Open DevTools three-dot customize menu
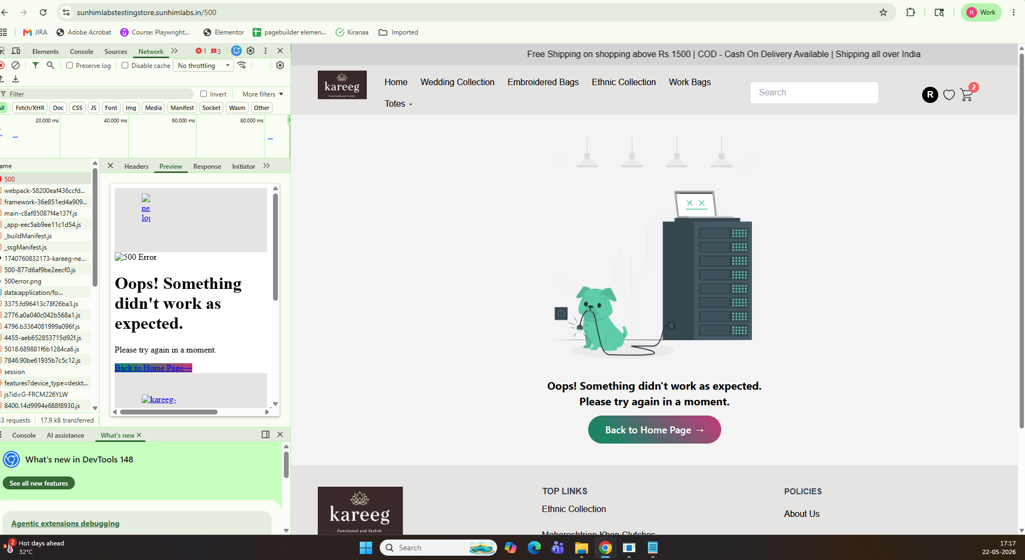The width and height of the screenshot is (1025, 560). pos(266,51)
